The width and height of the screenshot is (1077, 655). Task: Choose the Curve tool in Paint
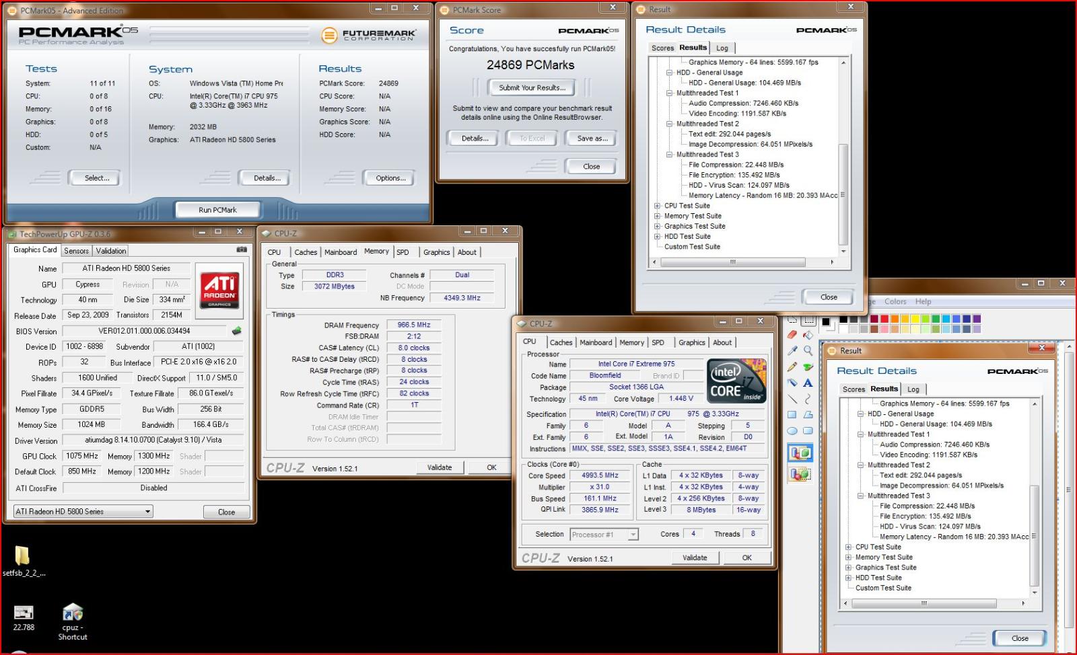tap(808, 399)
